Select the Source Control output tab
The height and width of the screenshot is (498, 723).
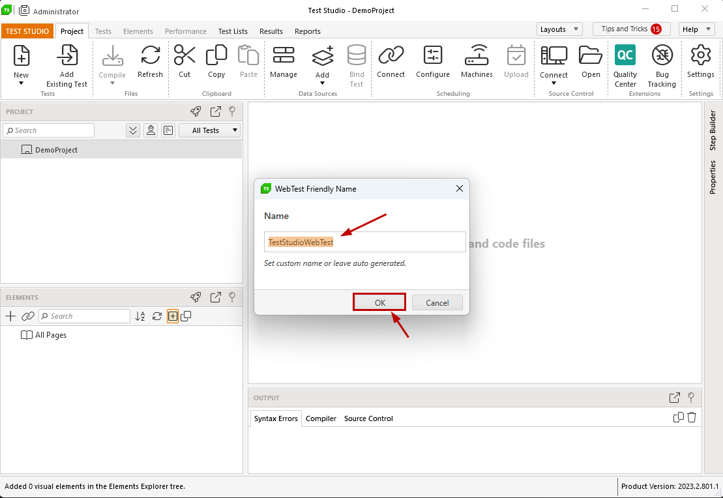[x=368, y=418]
